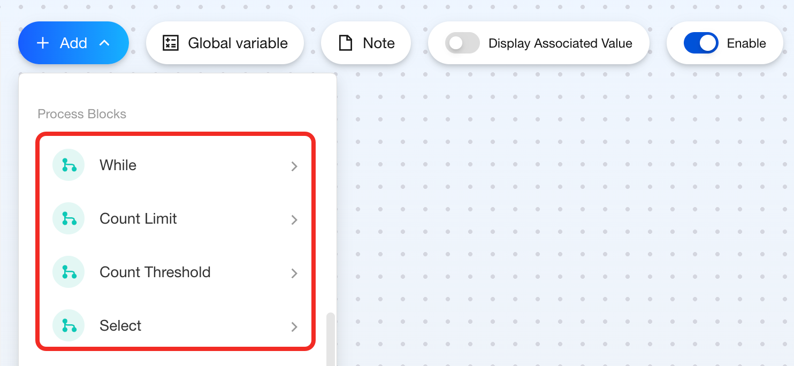Toggle Display Associated Value switch
Image resolution: width=794 pixels, height=366 pixels.
click(462, 43)
